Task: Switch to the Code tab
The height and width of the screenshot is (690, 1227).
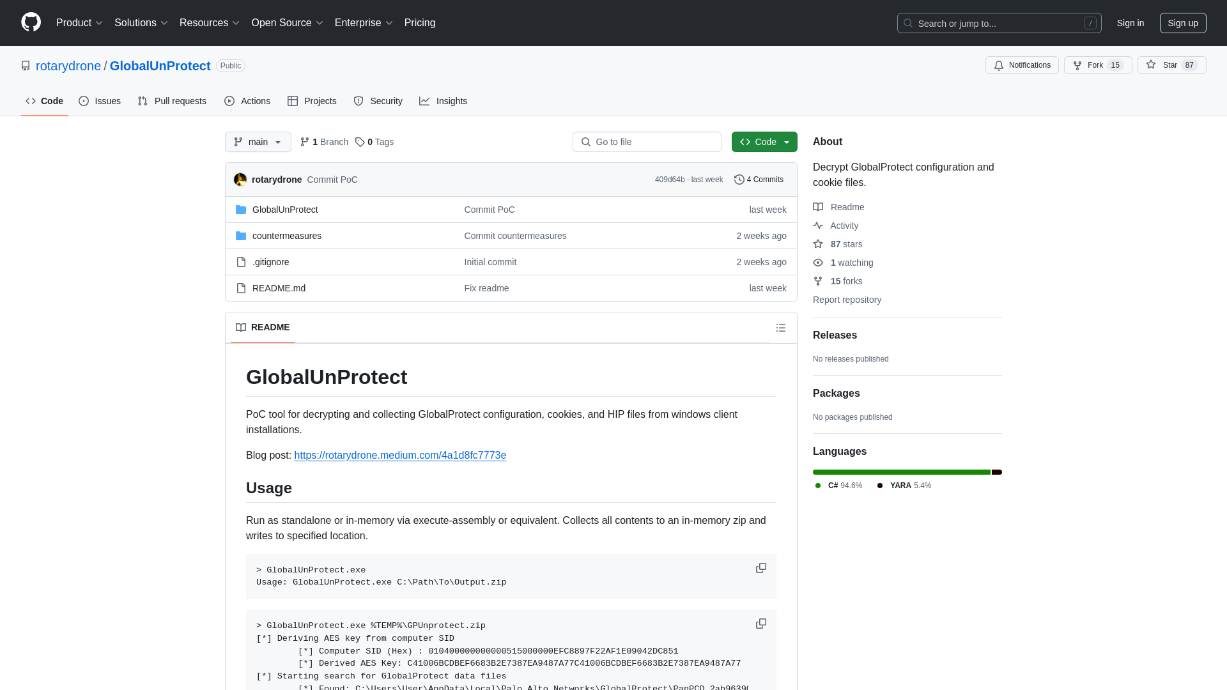Action: tap(45, 101)
